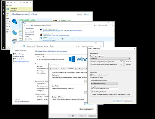Click the Windows Firewall icon
The width and height of the screenshot is (155, 119).
41,35
